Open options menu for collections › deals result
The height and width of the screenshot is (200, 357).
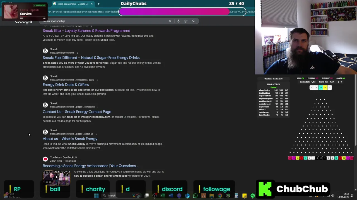tap(97, 80)
